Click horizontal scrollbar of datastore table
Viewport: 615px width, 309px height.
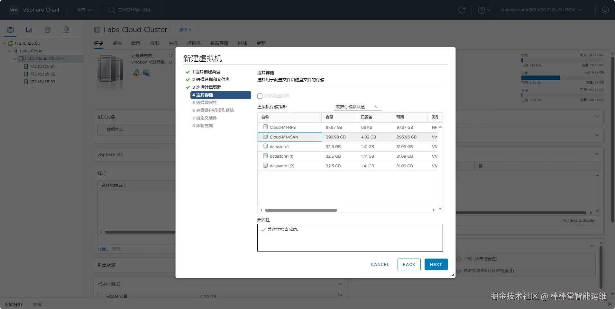301,210
